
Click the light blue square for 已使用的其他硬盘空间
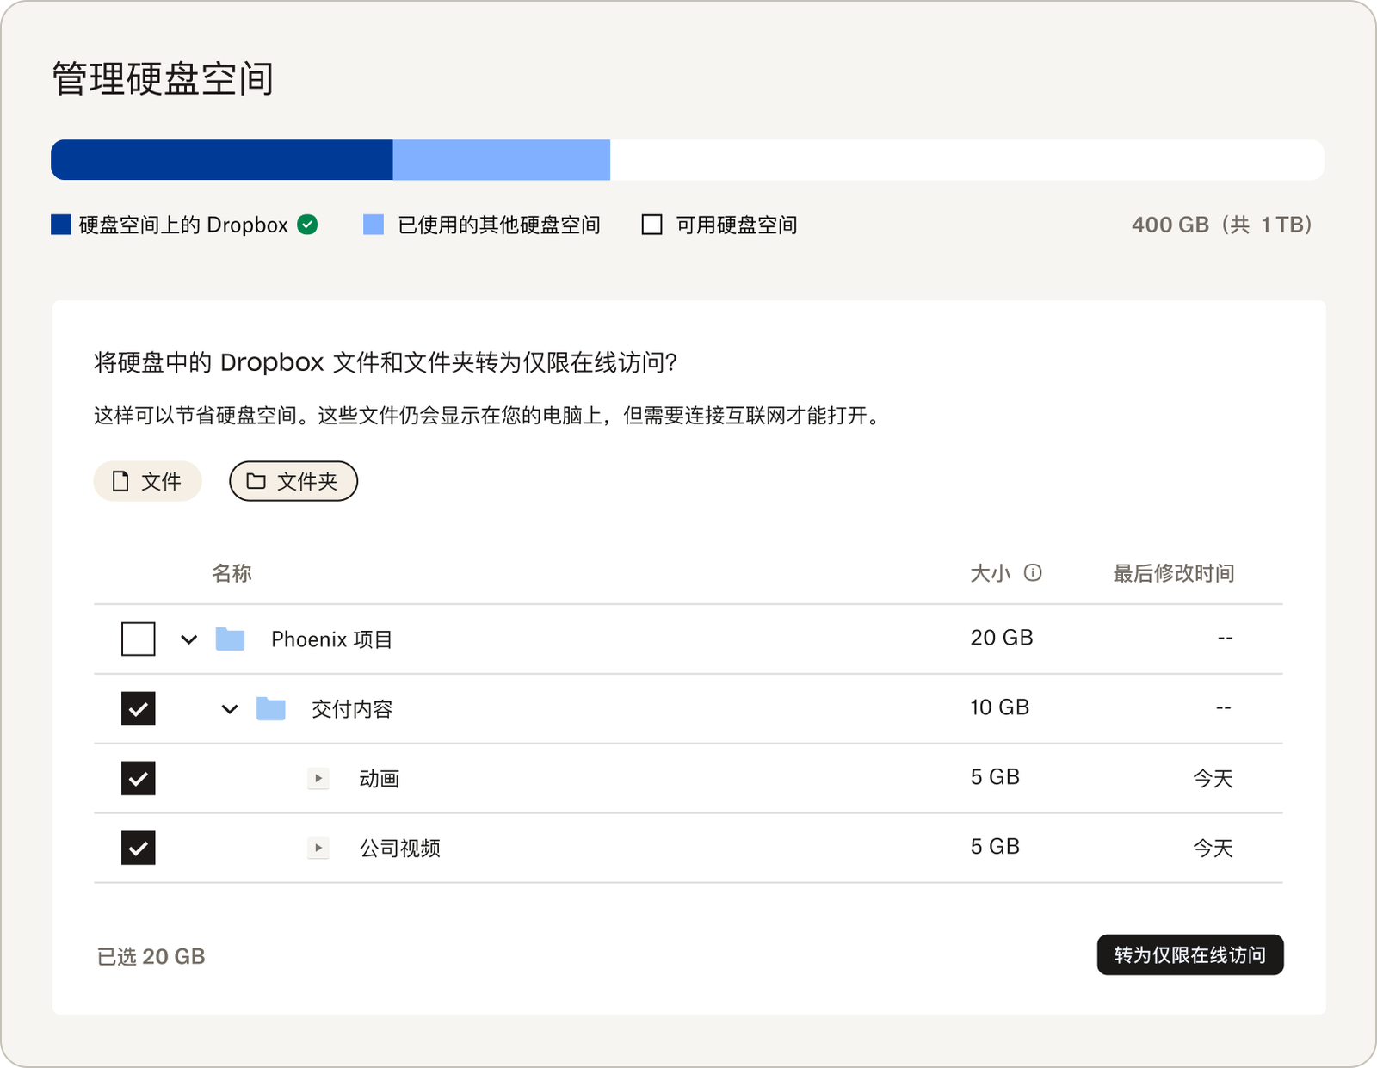coord(373,224)
